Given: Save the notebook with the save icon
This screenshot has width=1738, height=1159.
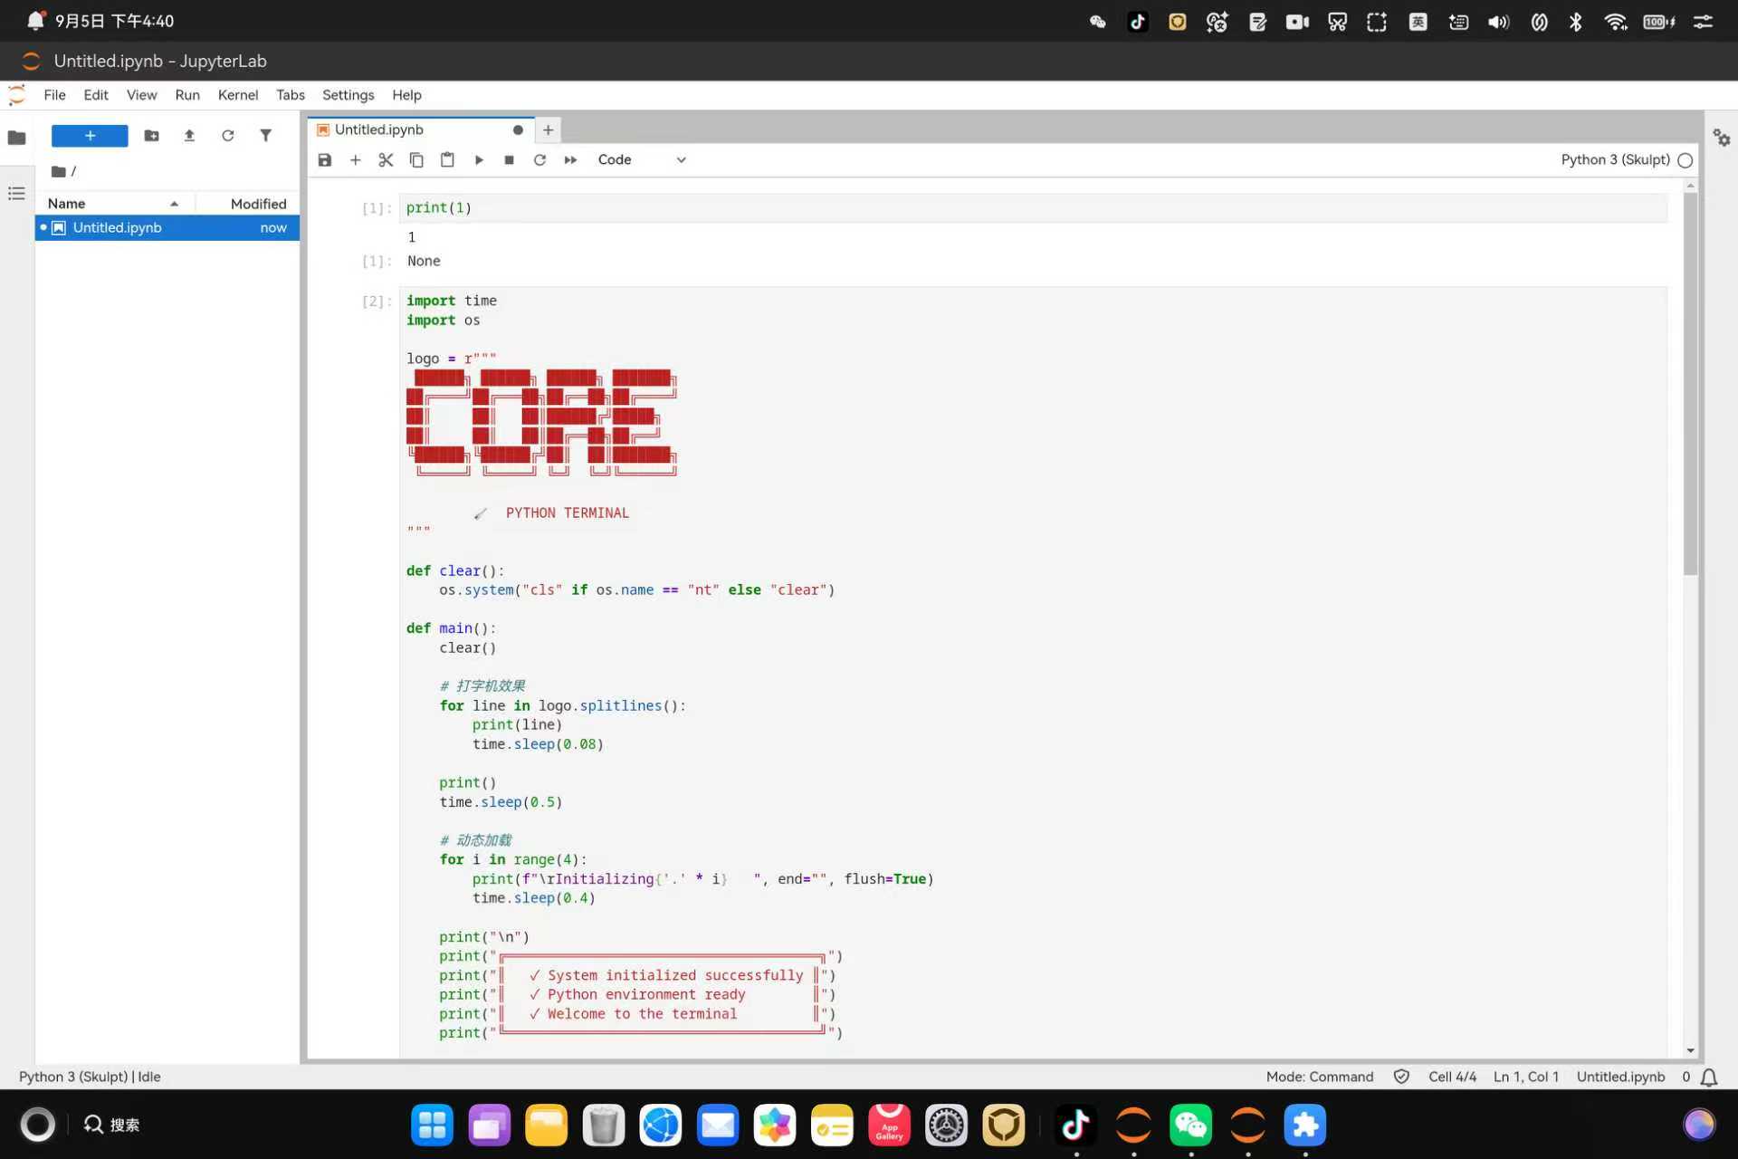Looking at the screenshot, I should coord(325,160).
